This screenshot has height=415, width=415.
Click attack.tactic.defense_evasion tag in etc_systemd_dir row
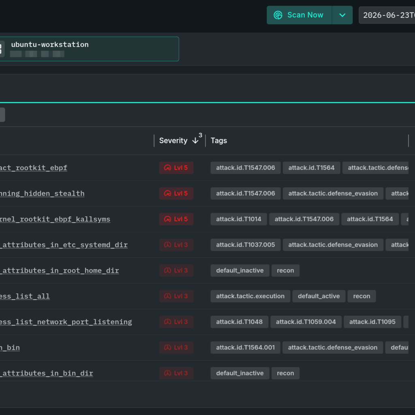pos(333,245)
